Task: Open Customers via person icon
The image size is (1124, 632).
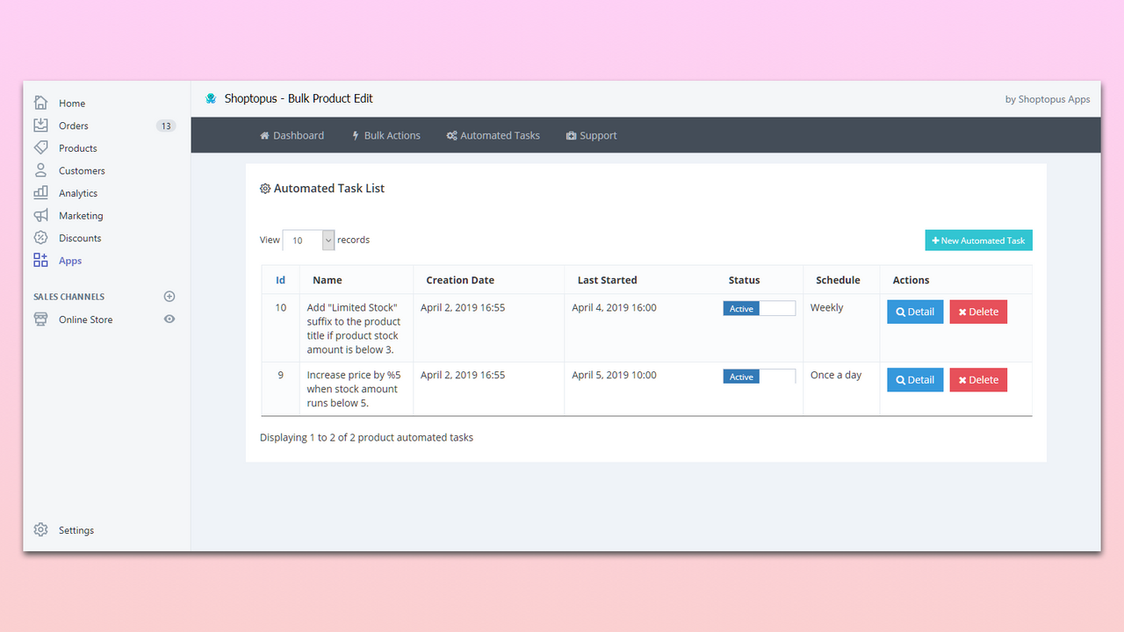Action: coord(40,170)
